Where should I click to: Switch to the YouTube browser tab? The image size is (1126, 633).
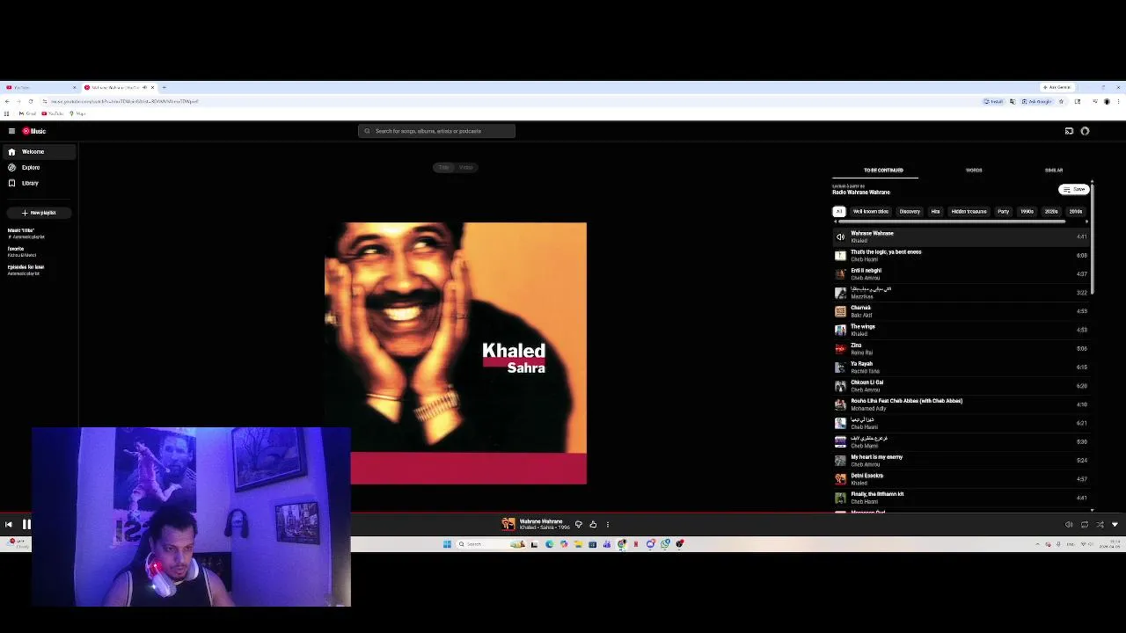39,88
